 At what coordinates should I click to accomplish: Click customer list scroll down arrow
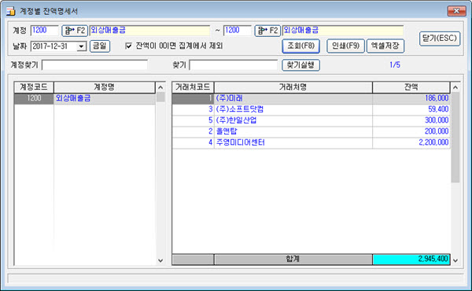[x=455, y=260]
